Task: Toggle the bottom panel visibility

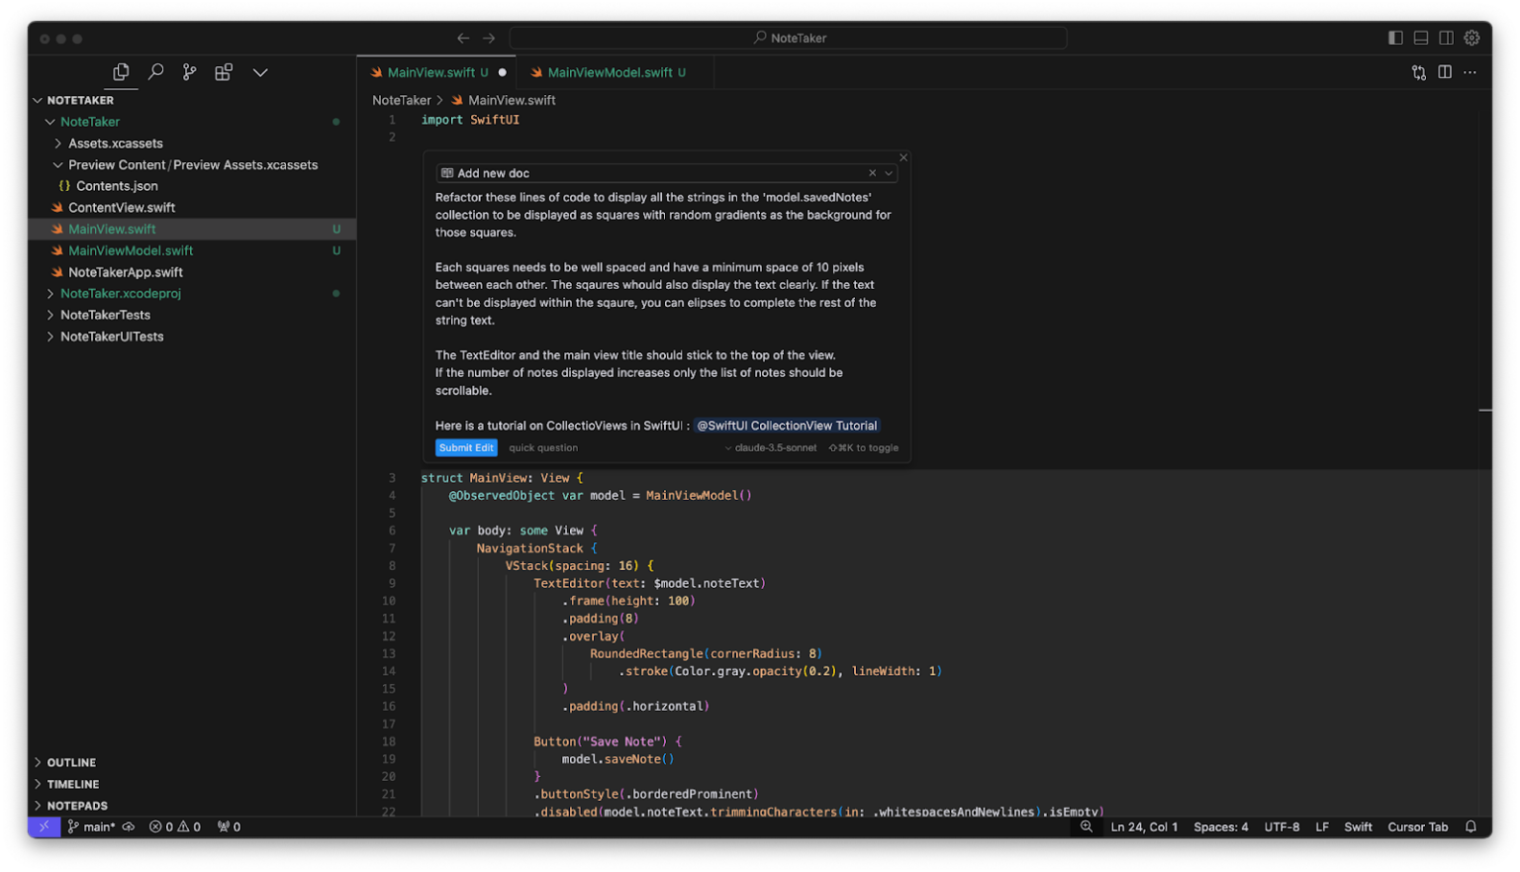Action: click(x=1420, y=38)
